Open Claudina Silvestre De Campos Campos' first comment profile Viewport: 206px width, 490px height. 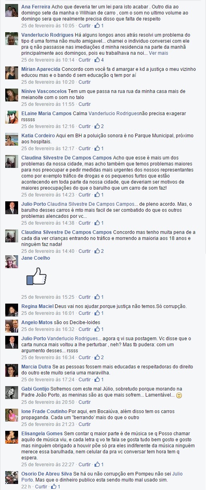[66, 157]
